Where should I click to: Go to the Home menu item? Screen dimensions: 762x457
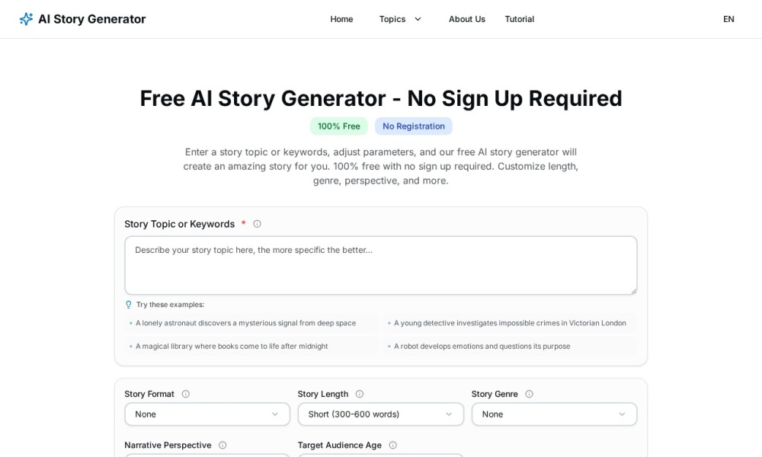(341, 19)
